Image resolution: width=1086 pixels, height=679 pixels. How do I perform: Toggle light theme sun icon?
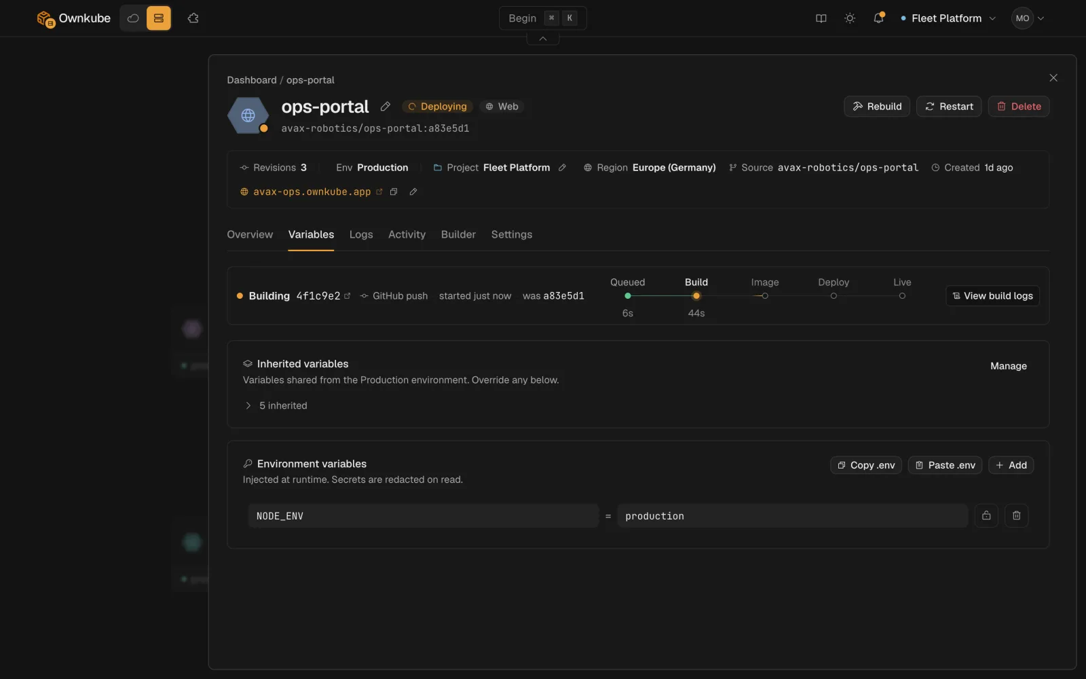point(850,18)
